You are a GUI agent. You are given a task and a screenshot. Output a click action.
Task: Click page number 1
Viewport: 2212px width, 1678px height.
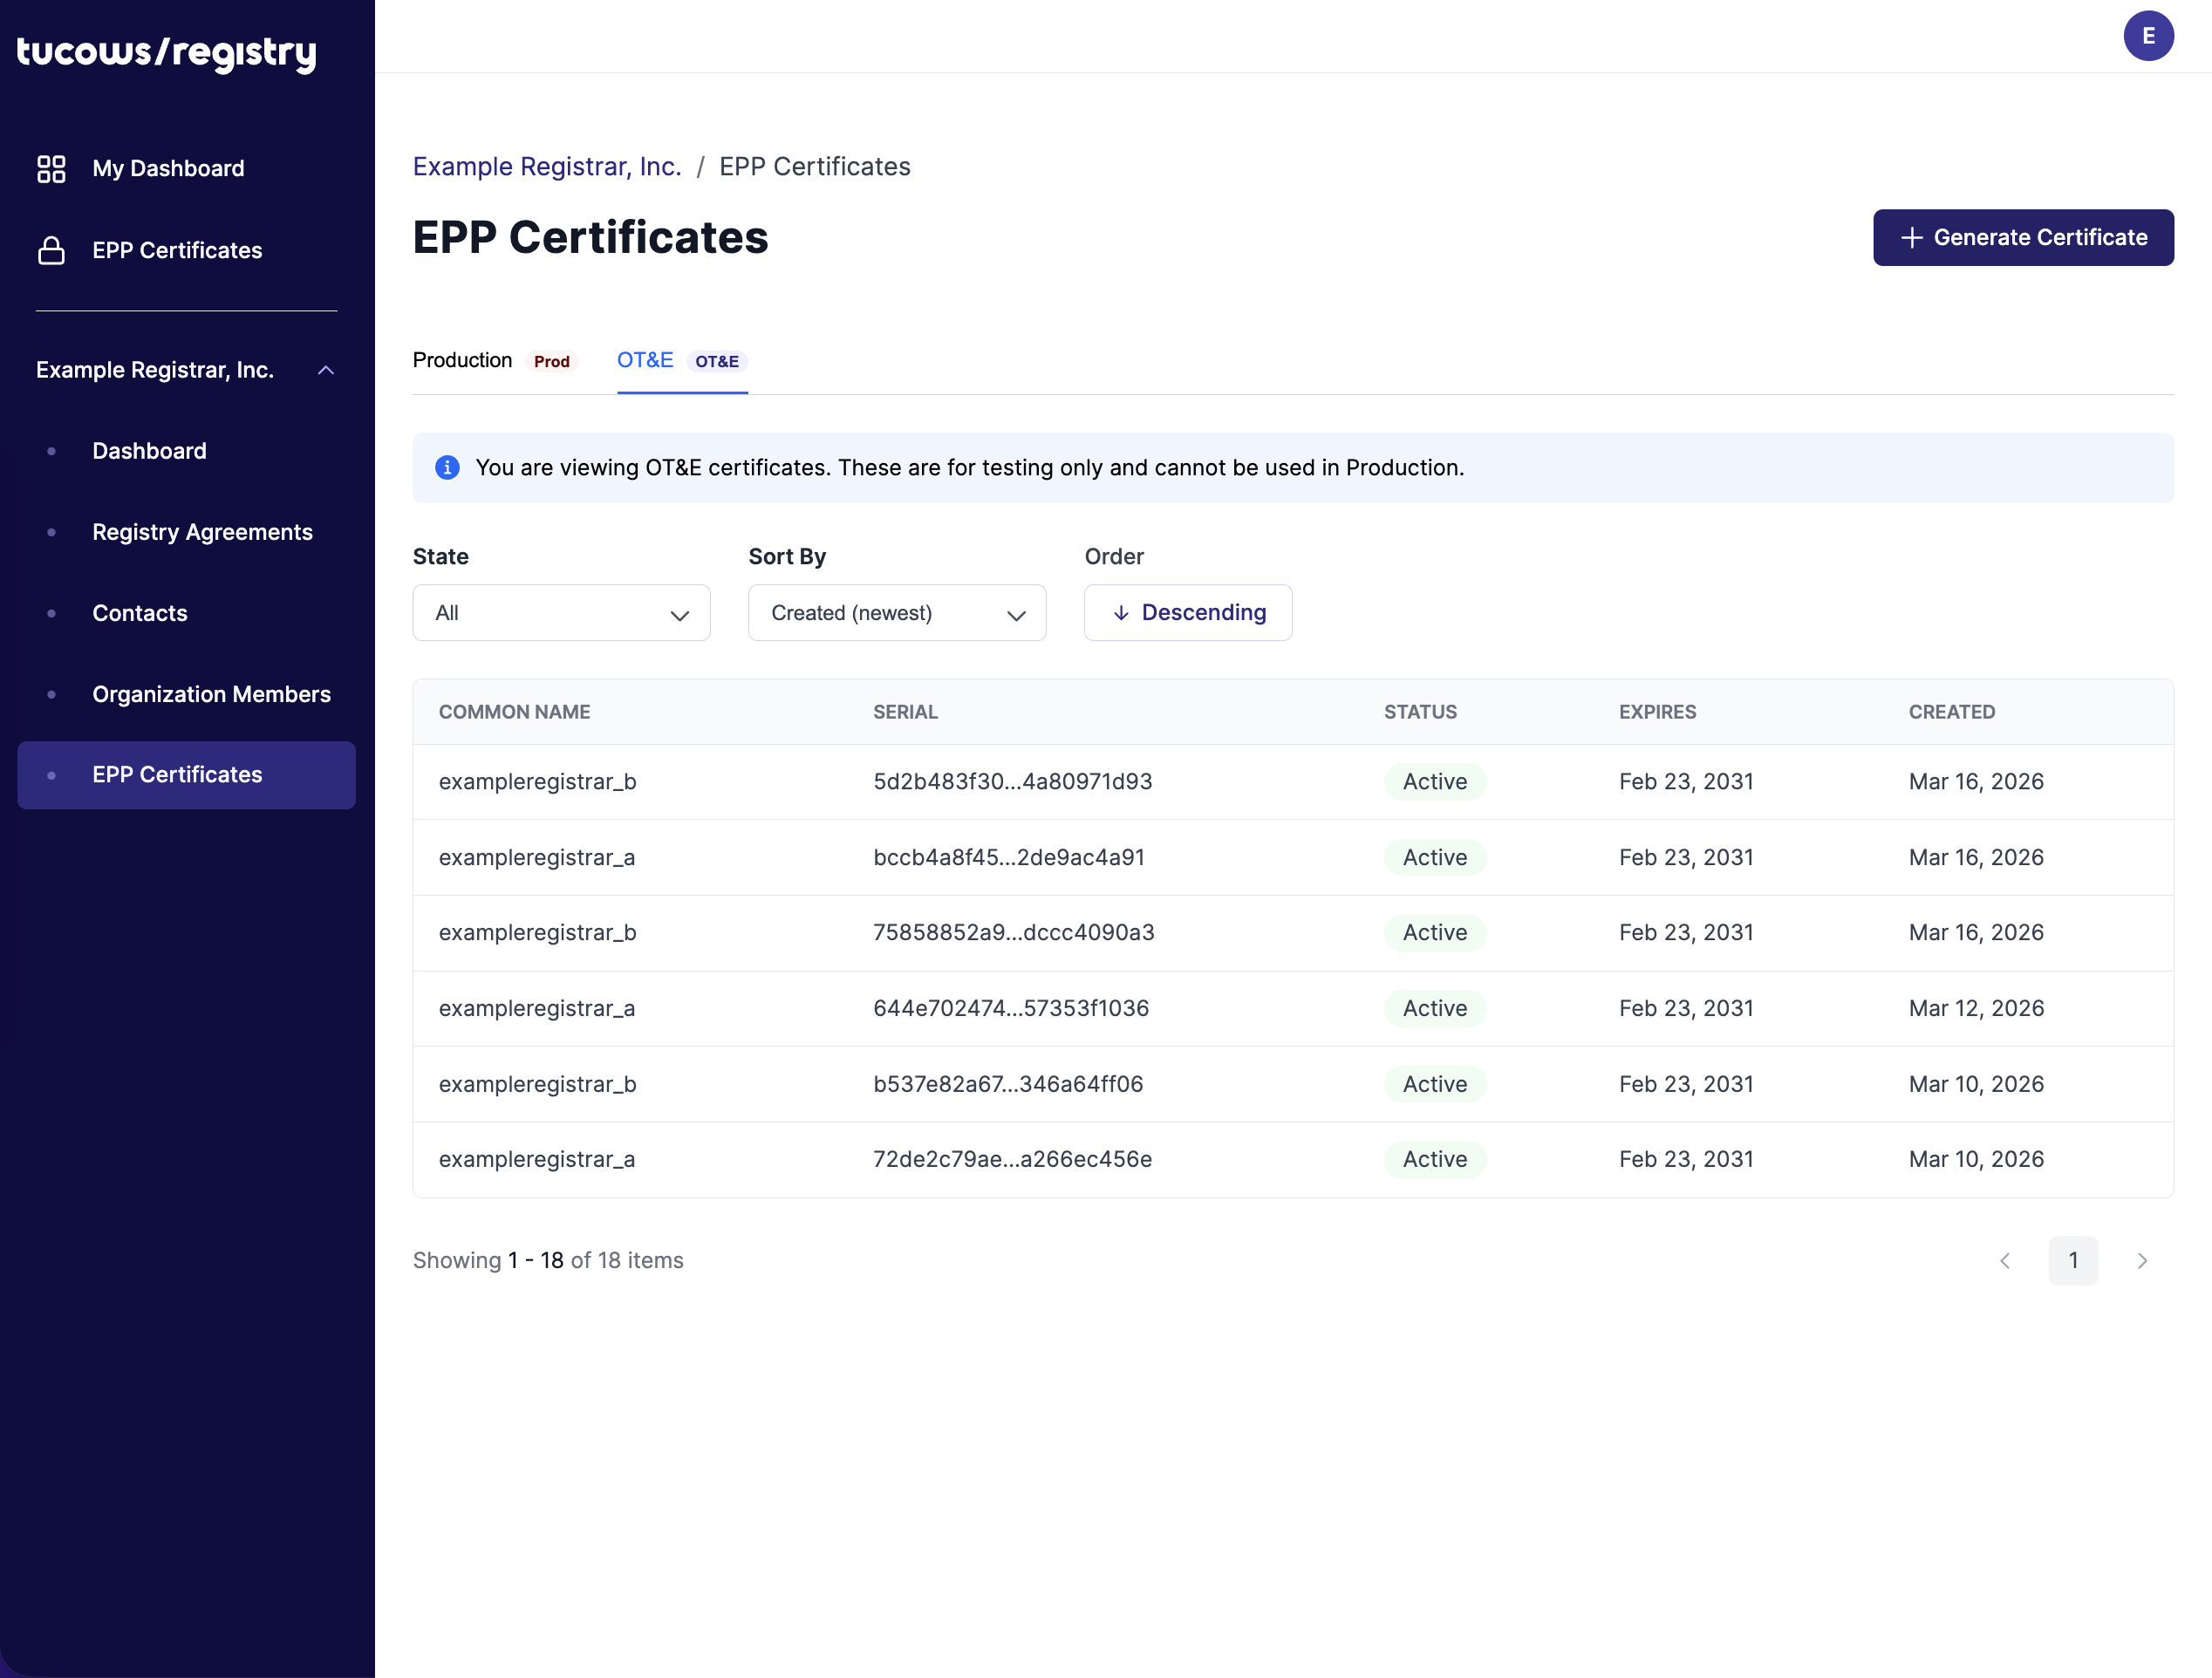(x=2073, y=1260)
